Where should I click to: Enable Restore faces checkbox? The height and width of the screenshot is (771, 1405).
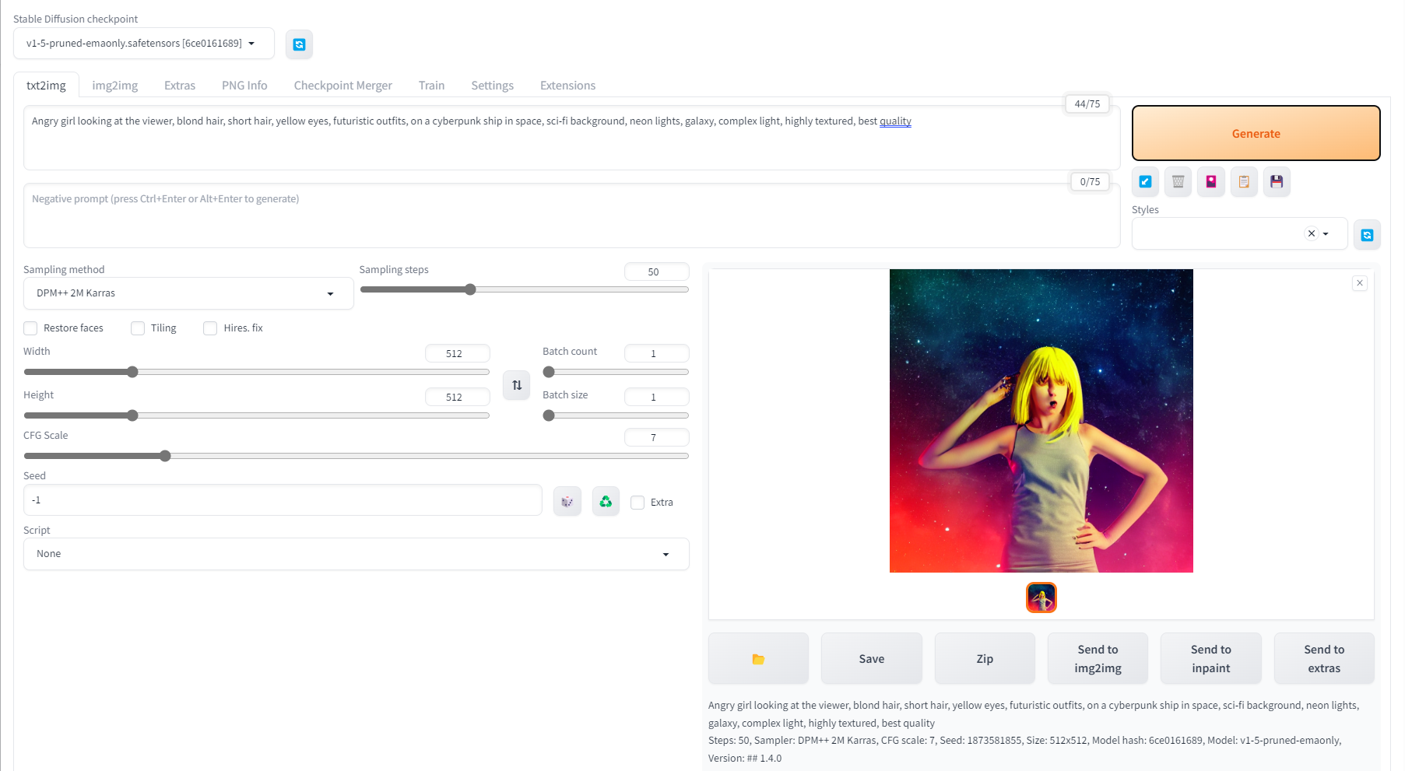pyautogui.click(x=31, y=328)
